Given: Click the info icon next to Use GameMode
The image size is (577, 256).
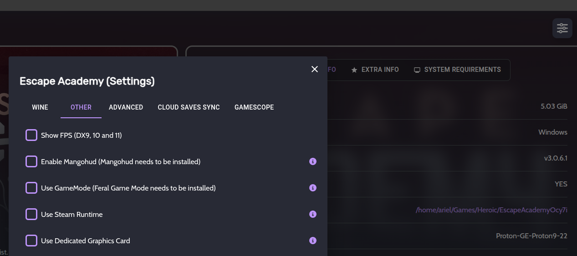Looking at the screenshot, I should pos(313,188).
